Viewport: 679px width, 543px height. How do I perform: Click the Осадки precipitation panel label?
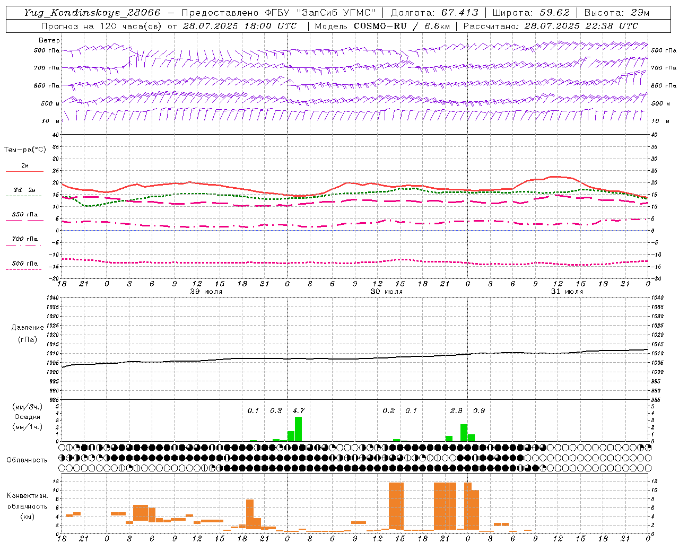27,417
